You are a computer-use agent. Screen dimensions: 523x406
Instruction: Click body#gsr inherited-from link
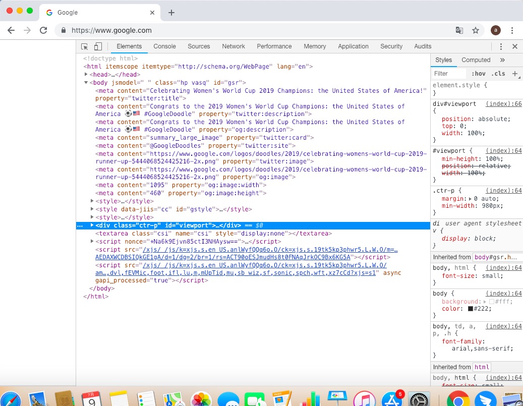click(496, 257)
